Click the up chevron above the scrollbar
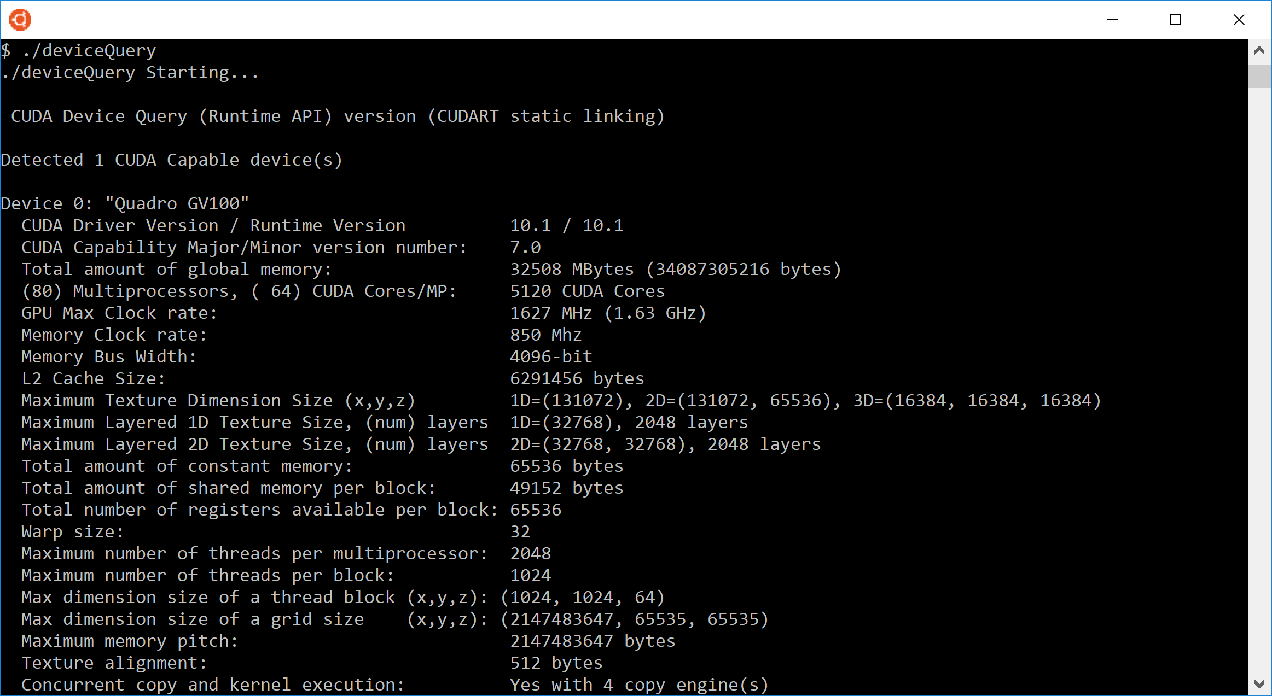Image resolution: width=1272 pixels, height=696 pixels. [1260, 50]
